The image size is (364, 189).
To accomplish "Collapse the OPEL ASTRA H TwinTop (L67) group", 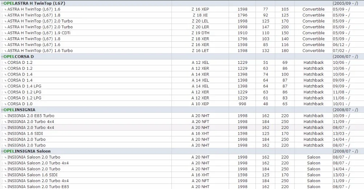I will click(x=2, y=4).
